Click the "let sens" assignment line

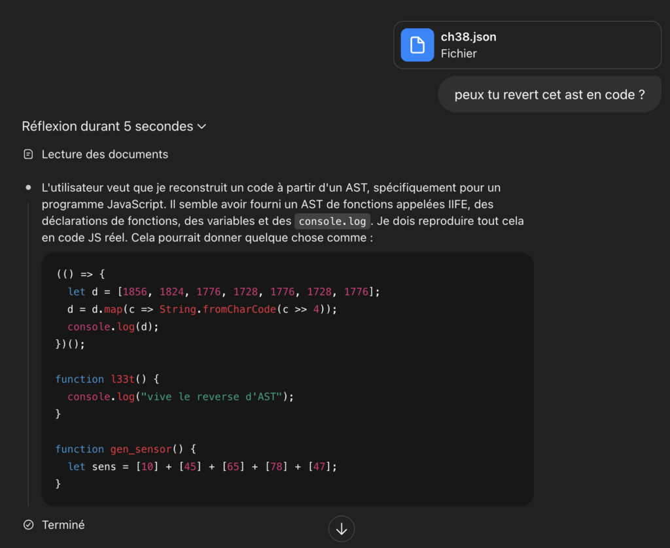(x=202, y=466)
